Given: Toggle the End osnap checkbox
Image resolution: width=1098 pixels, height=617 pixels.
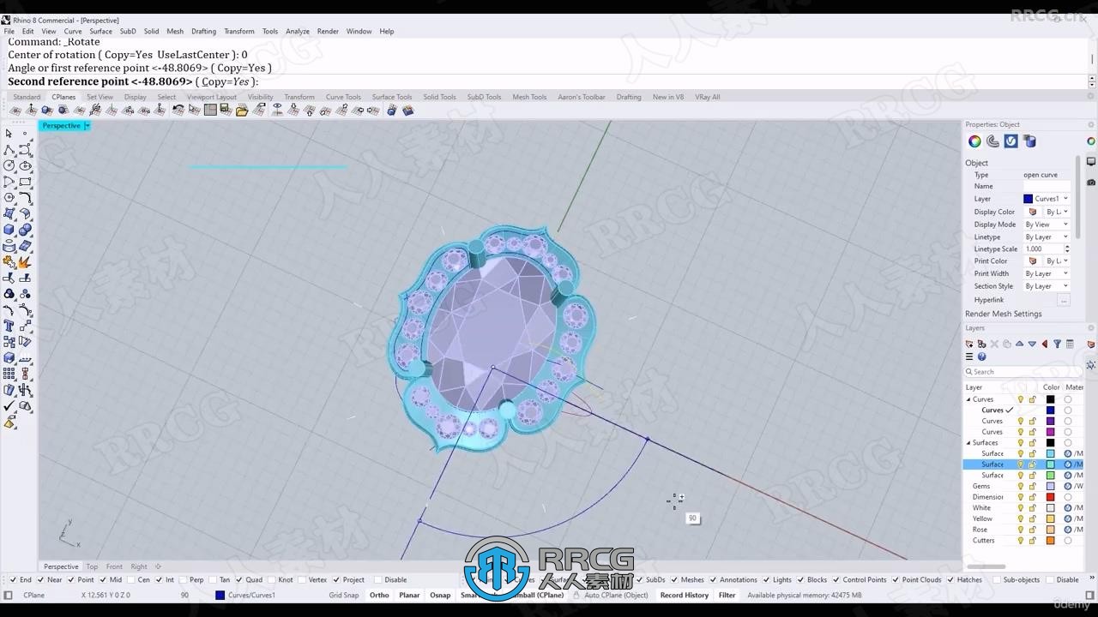Looking at the screenshot, I should pos(13,579).
